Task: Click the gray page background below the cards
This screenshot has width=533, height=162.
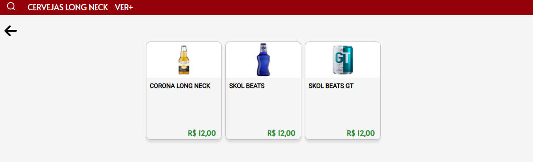Action: (263, 152)
